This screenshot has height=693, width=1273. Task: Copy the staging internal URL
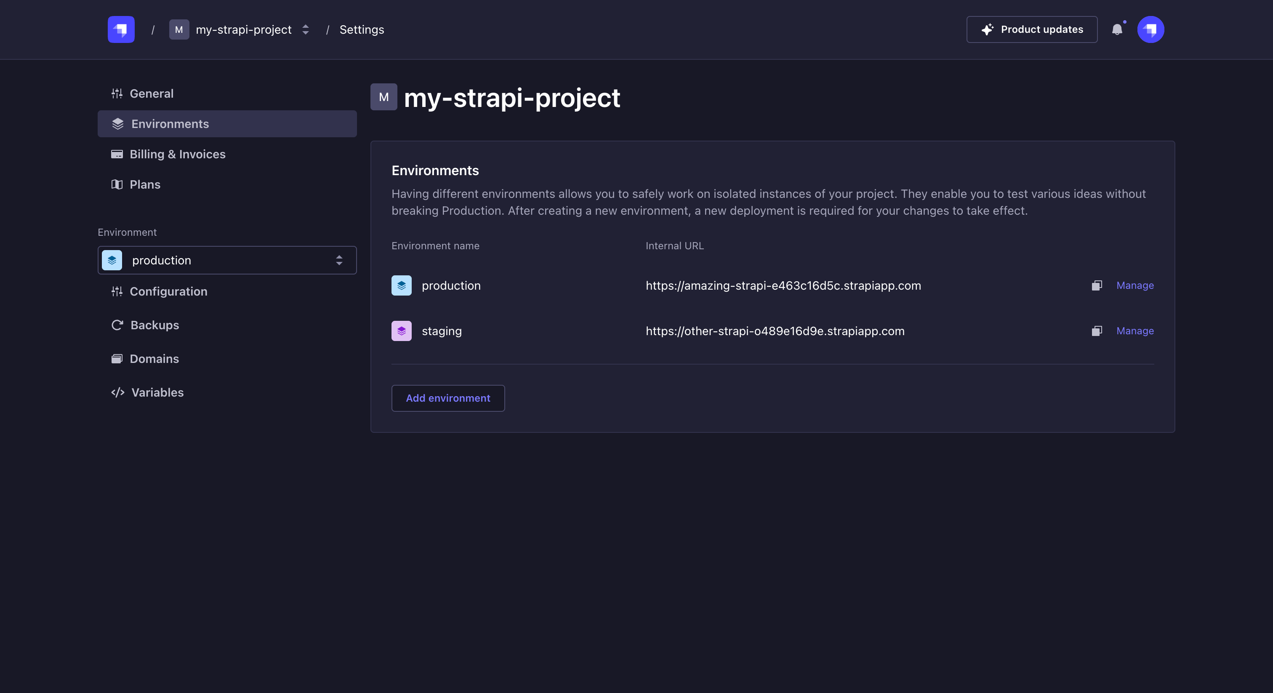[x=1097, y=331]
